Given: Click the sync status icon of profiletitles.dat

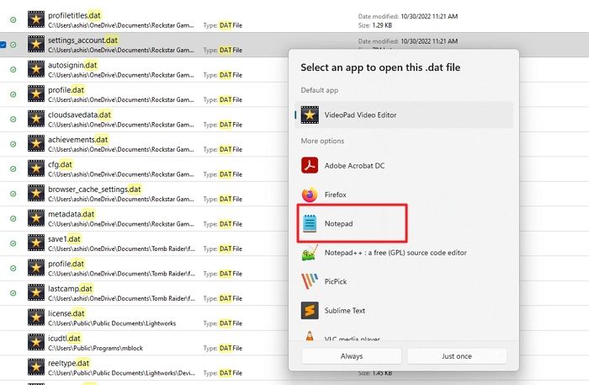Looking at the screenshot, I should click(x=13, y=19).
